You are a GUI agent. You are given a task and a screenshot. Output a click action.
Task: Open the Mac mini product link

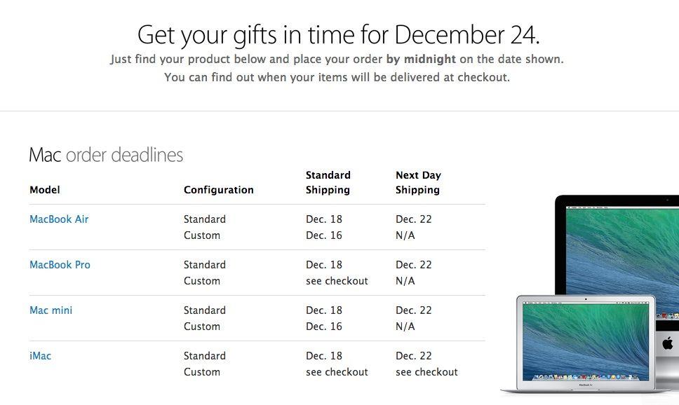(x=51, y=310)
